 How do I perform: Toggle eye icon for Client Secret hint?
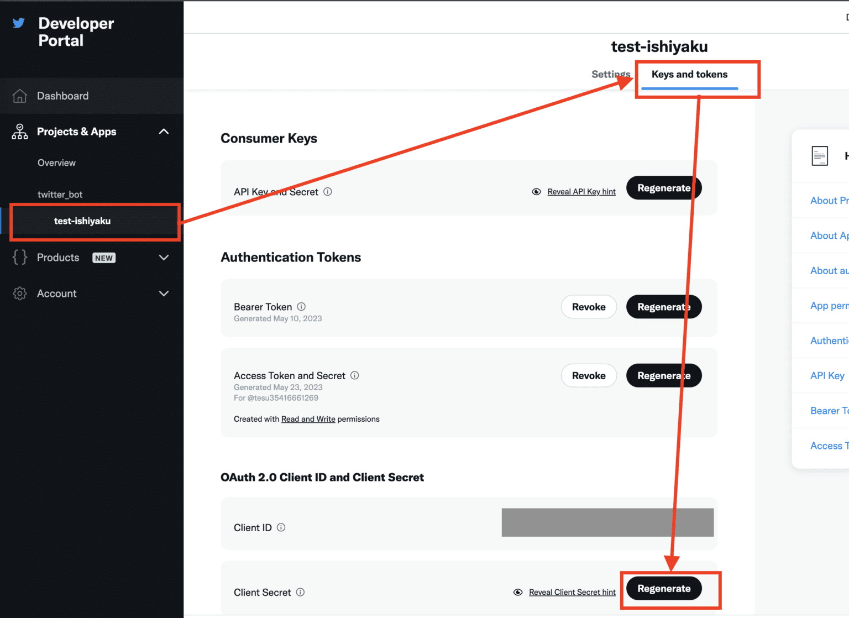click(x=518, y=592)
